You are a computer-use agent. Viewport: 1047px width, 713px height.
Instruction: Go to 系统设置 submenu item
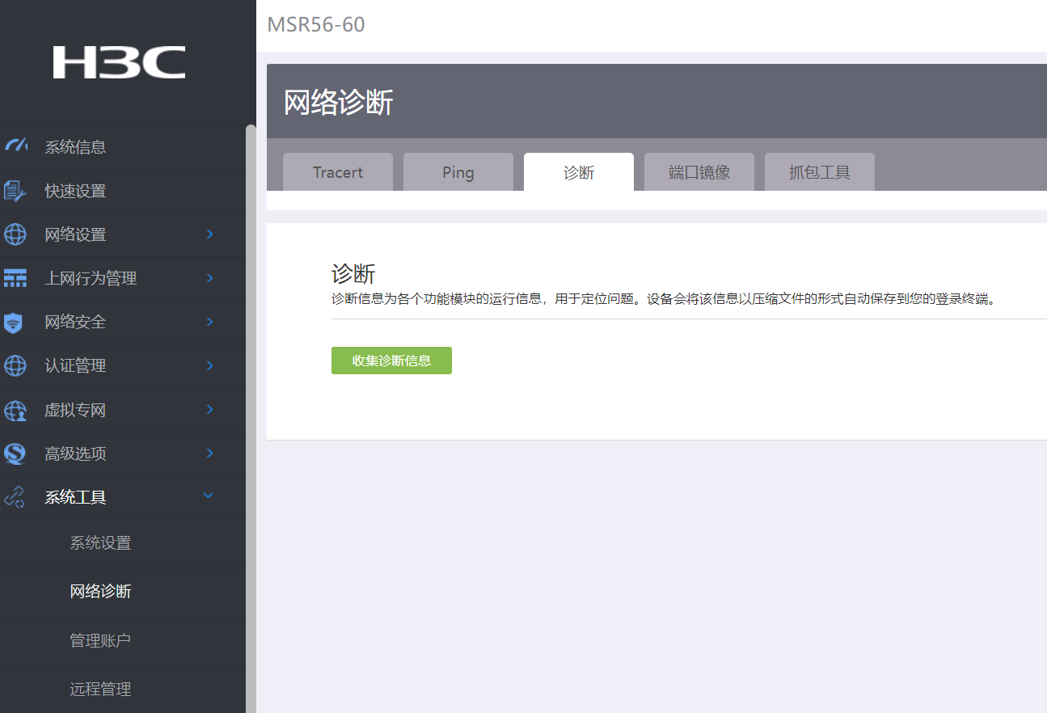point(123,543)
